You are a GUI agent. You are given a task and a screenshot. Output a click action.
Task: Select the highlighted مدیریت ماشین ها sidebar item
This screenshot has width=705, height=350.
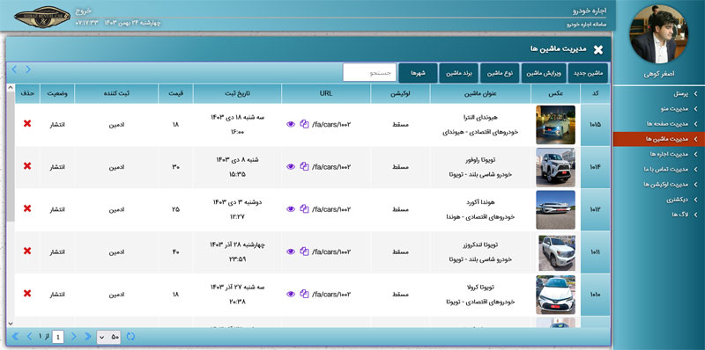click(x=658, y=139)
